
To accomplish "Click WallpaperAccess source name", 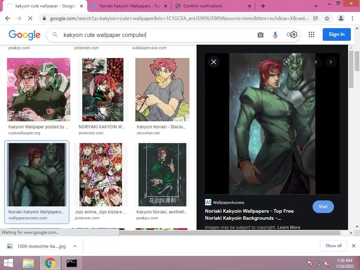I will (229, 202).
